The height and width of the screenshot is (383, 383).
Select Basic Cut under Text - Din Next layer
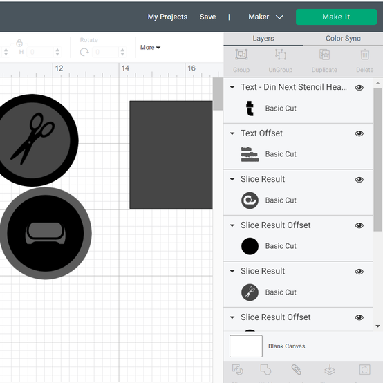click(281, 109)
